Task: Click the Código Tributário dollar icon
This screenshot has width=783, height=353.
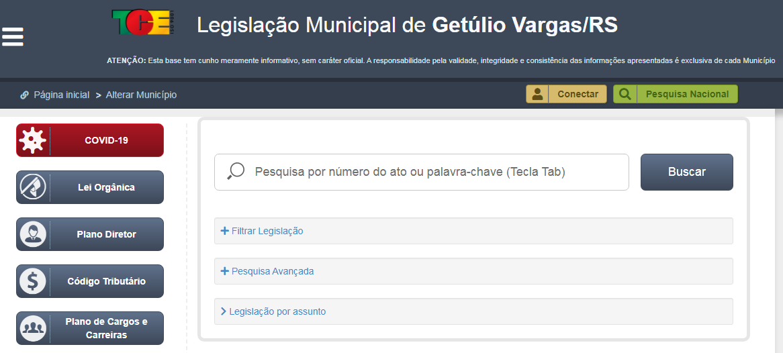Action: coord(32,281)
